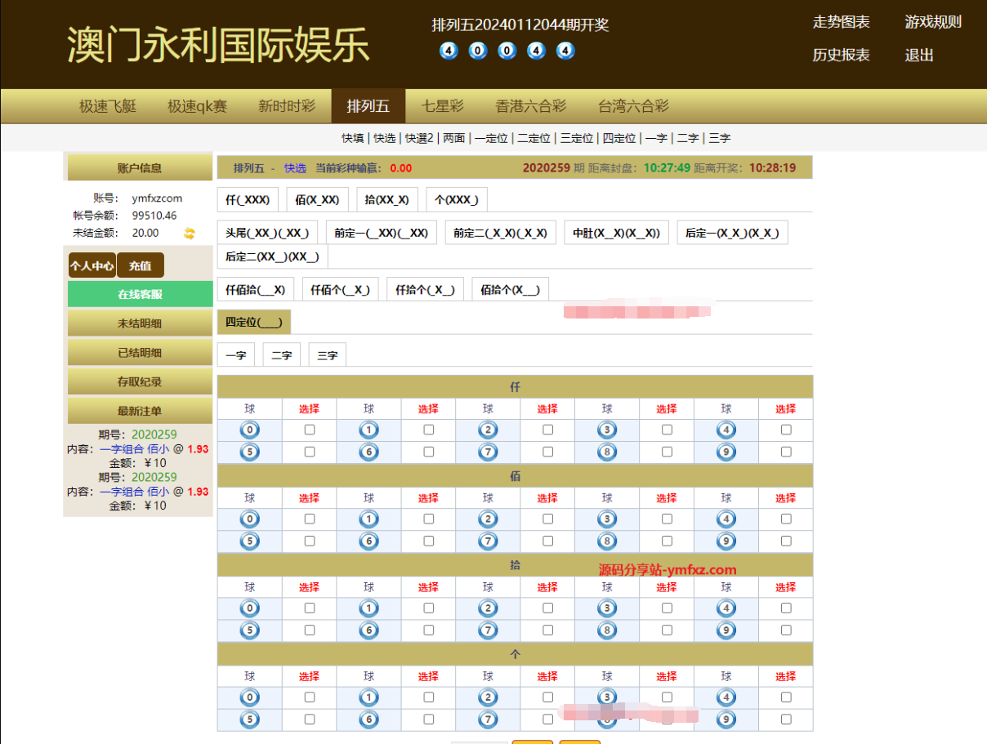Click ball 5 in the 拾 section
Viewport: 987px width, 744px height.
point(250,630)
